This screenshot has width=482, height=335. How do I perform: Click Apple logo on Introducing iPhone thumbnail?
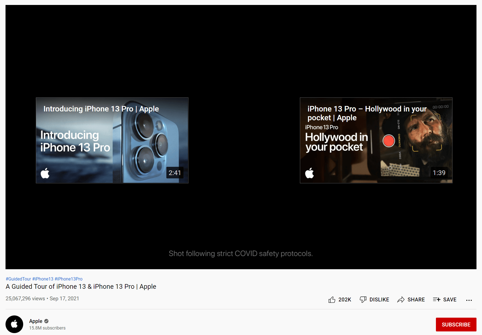(45, 173)
